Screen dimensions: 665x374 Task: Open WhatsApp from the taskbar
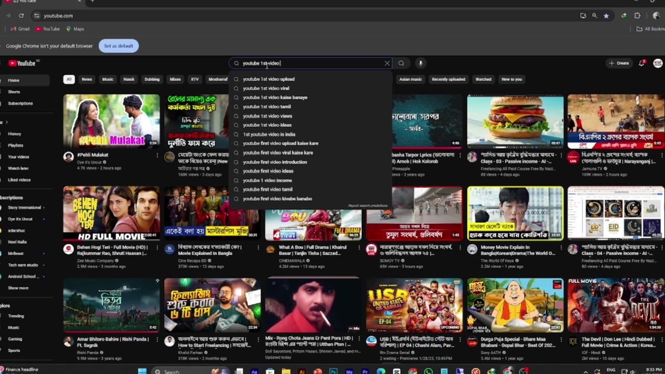pos(428,371)
